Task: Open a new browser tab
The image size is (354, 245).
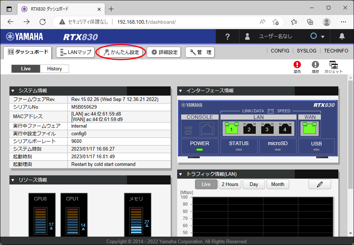Action: (x=111, y=9)
